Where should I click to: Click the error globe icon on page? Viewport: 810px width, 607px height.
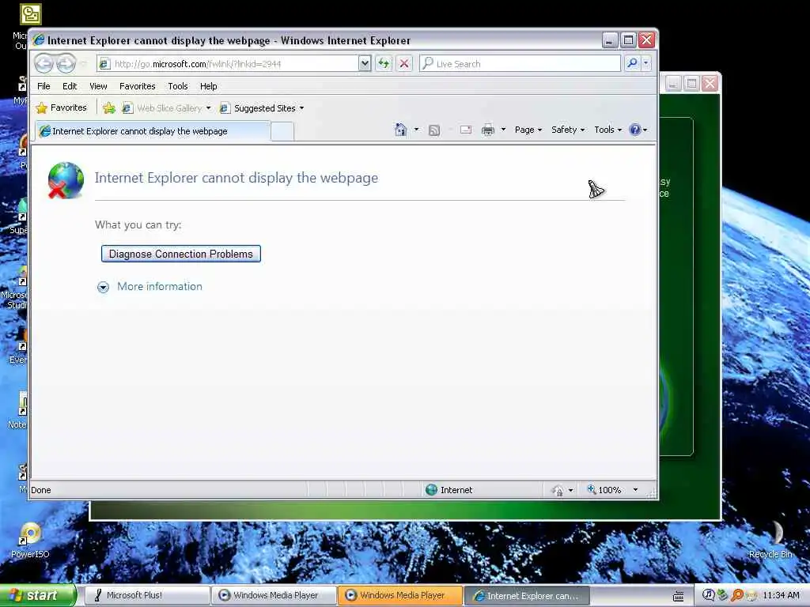point(66,180)
